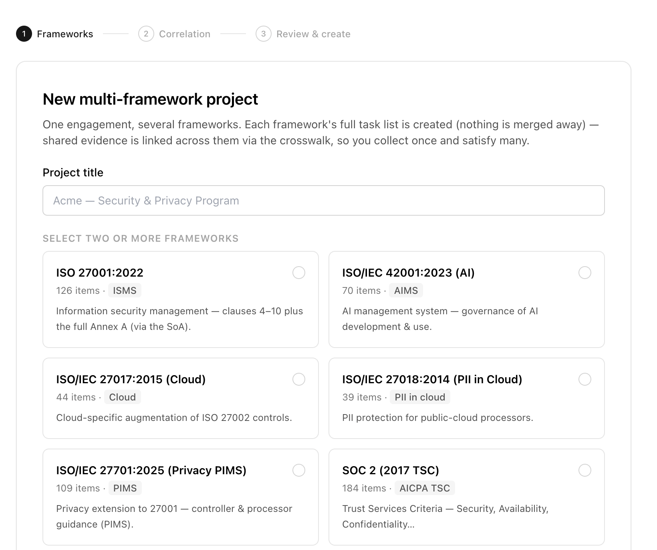The width and height of the screenshot is (657, 550).
Task: Click the '109 items' count text
Action: (x=78, y=488)
